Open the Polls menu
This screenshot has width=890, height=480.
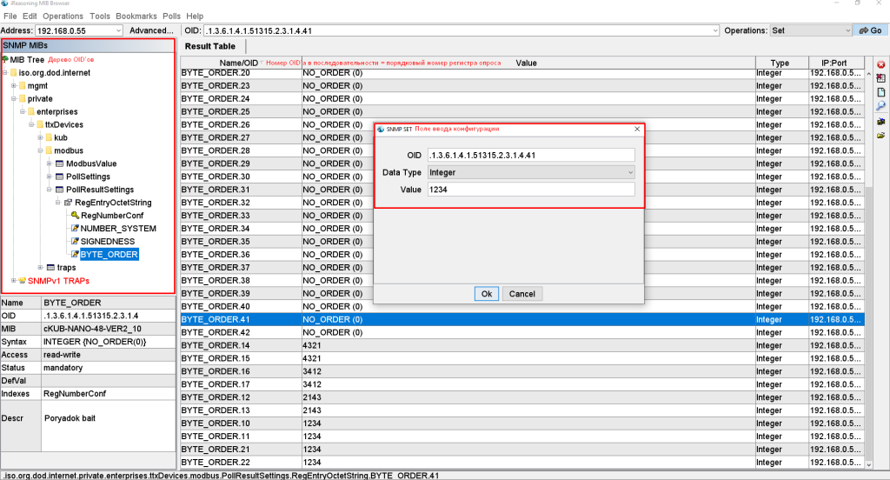pyautogui.click(x=171, y=16)
